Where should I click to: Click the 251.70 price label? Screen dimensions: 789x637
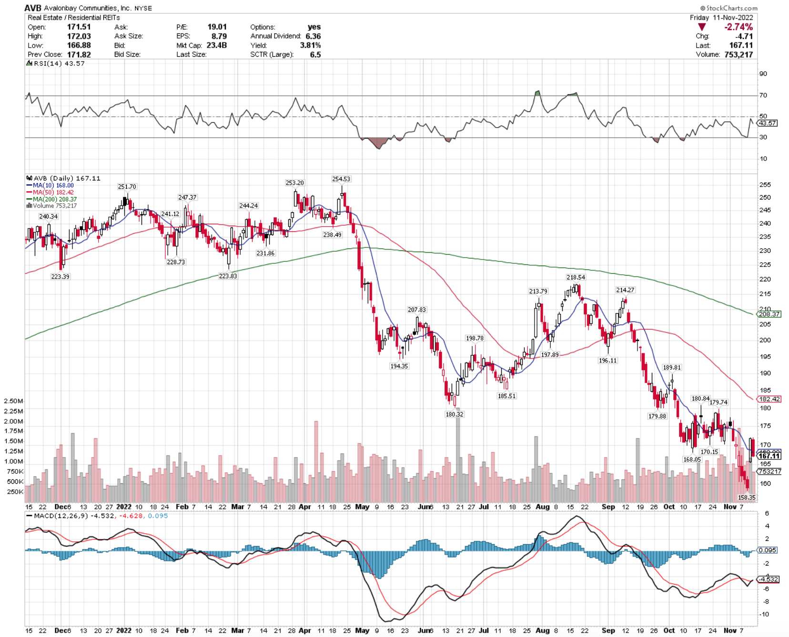point(127,187)
